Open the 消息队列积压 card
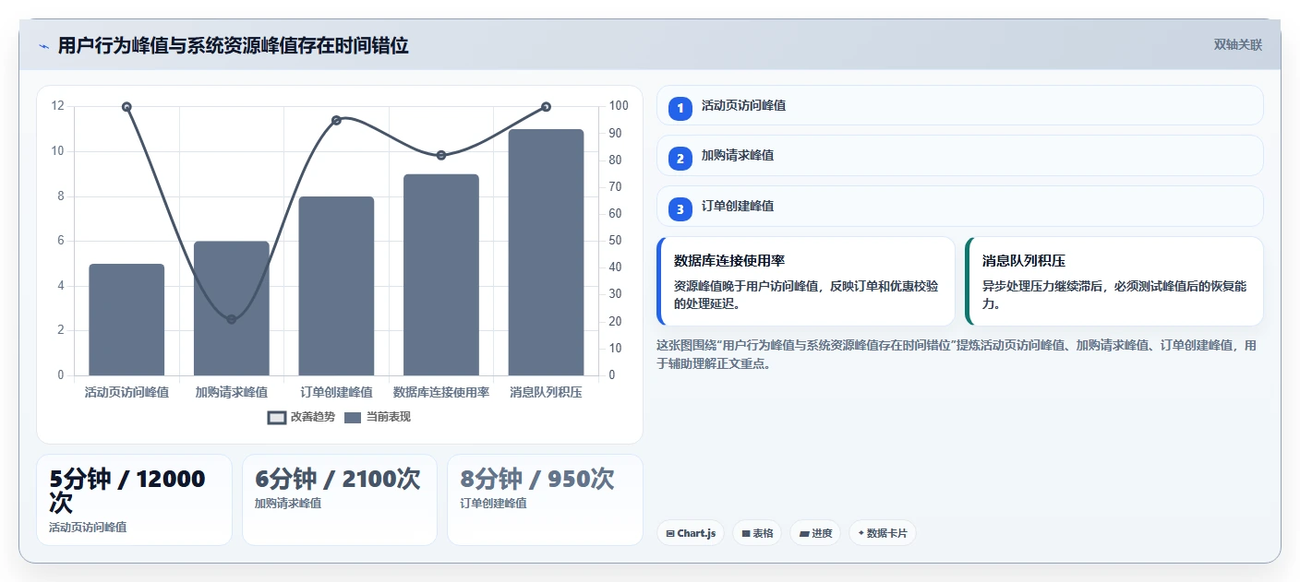The image size is (1300, 582). coord(1114,281)
